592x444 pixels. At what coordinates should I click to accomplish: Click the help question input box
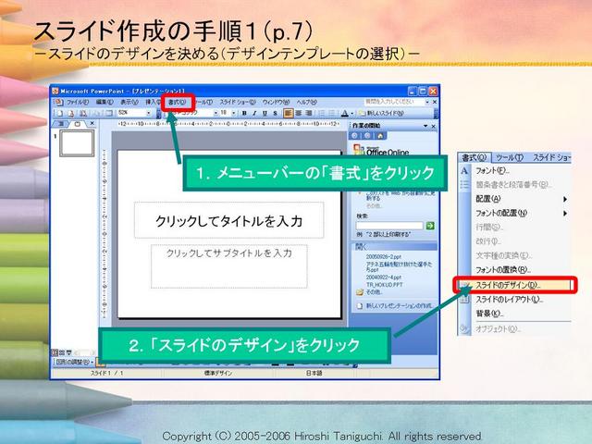click(394, 102)
